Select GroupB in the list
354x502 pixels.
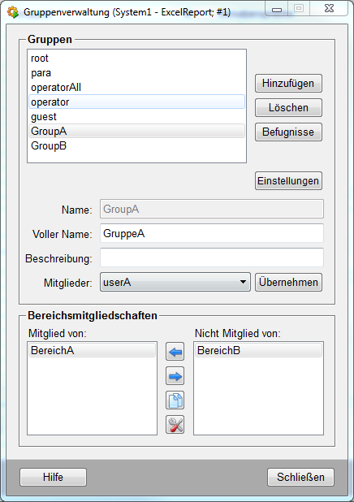(x=136, y=145)
